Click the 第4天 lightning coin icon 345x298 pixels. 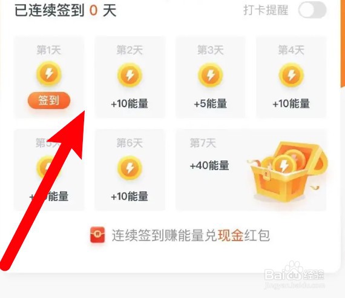pyautogui.click(x=291, y=75)
